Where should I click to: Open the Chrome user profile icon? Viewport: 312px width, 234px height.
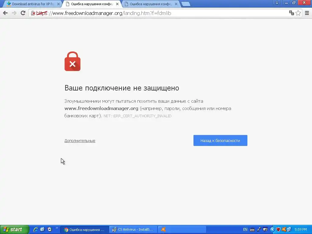pos(277,2)
